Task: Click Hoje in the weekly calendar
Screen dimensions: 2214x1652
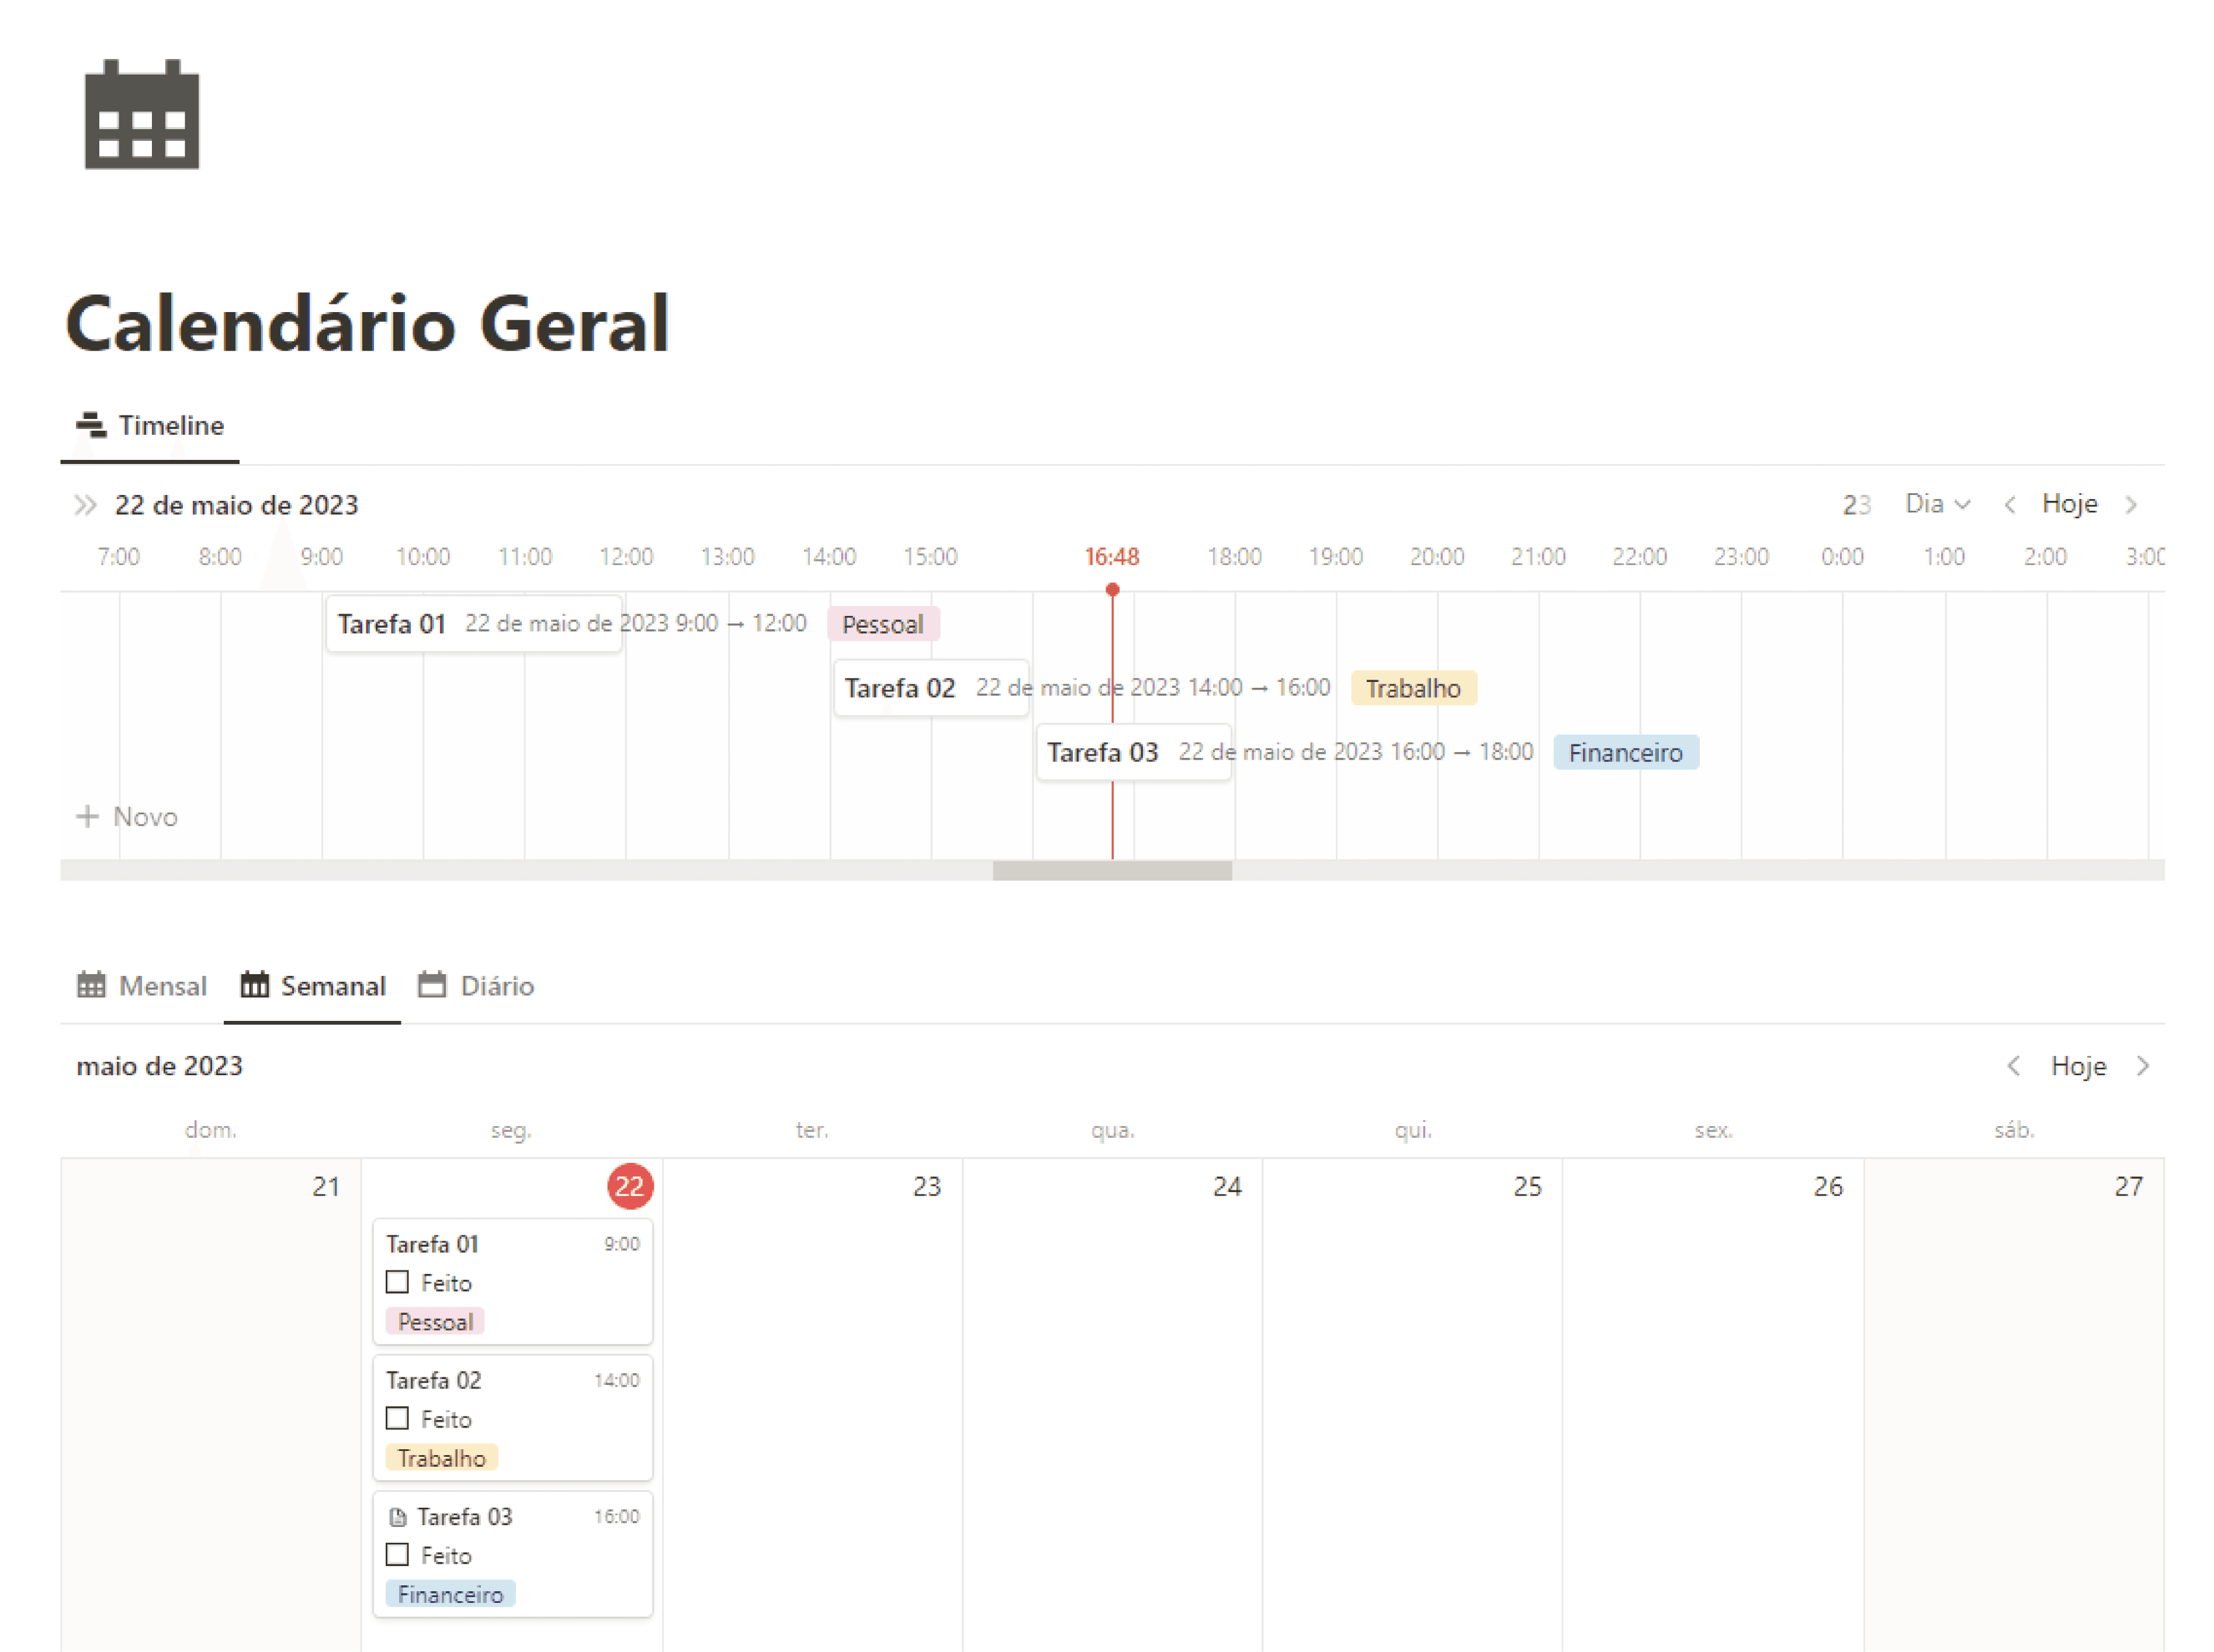Action: (x=2078, y=1066)
